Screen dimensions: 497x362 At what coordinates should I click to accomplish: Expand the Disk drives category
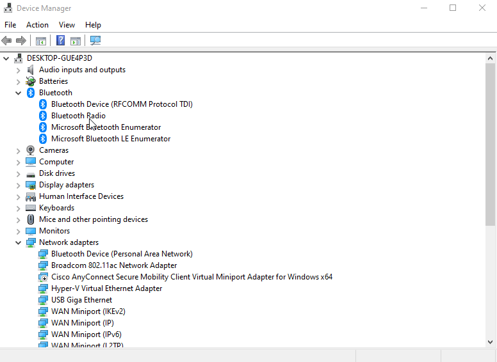point(18,174)
